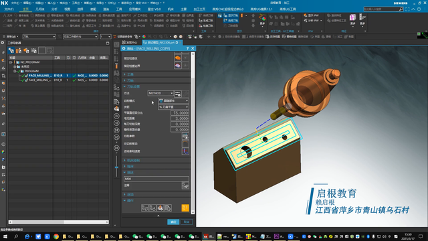Click the blue OK button in dialog

[x=173, y=222]
